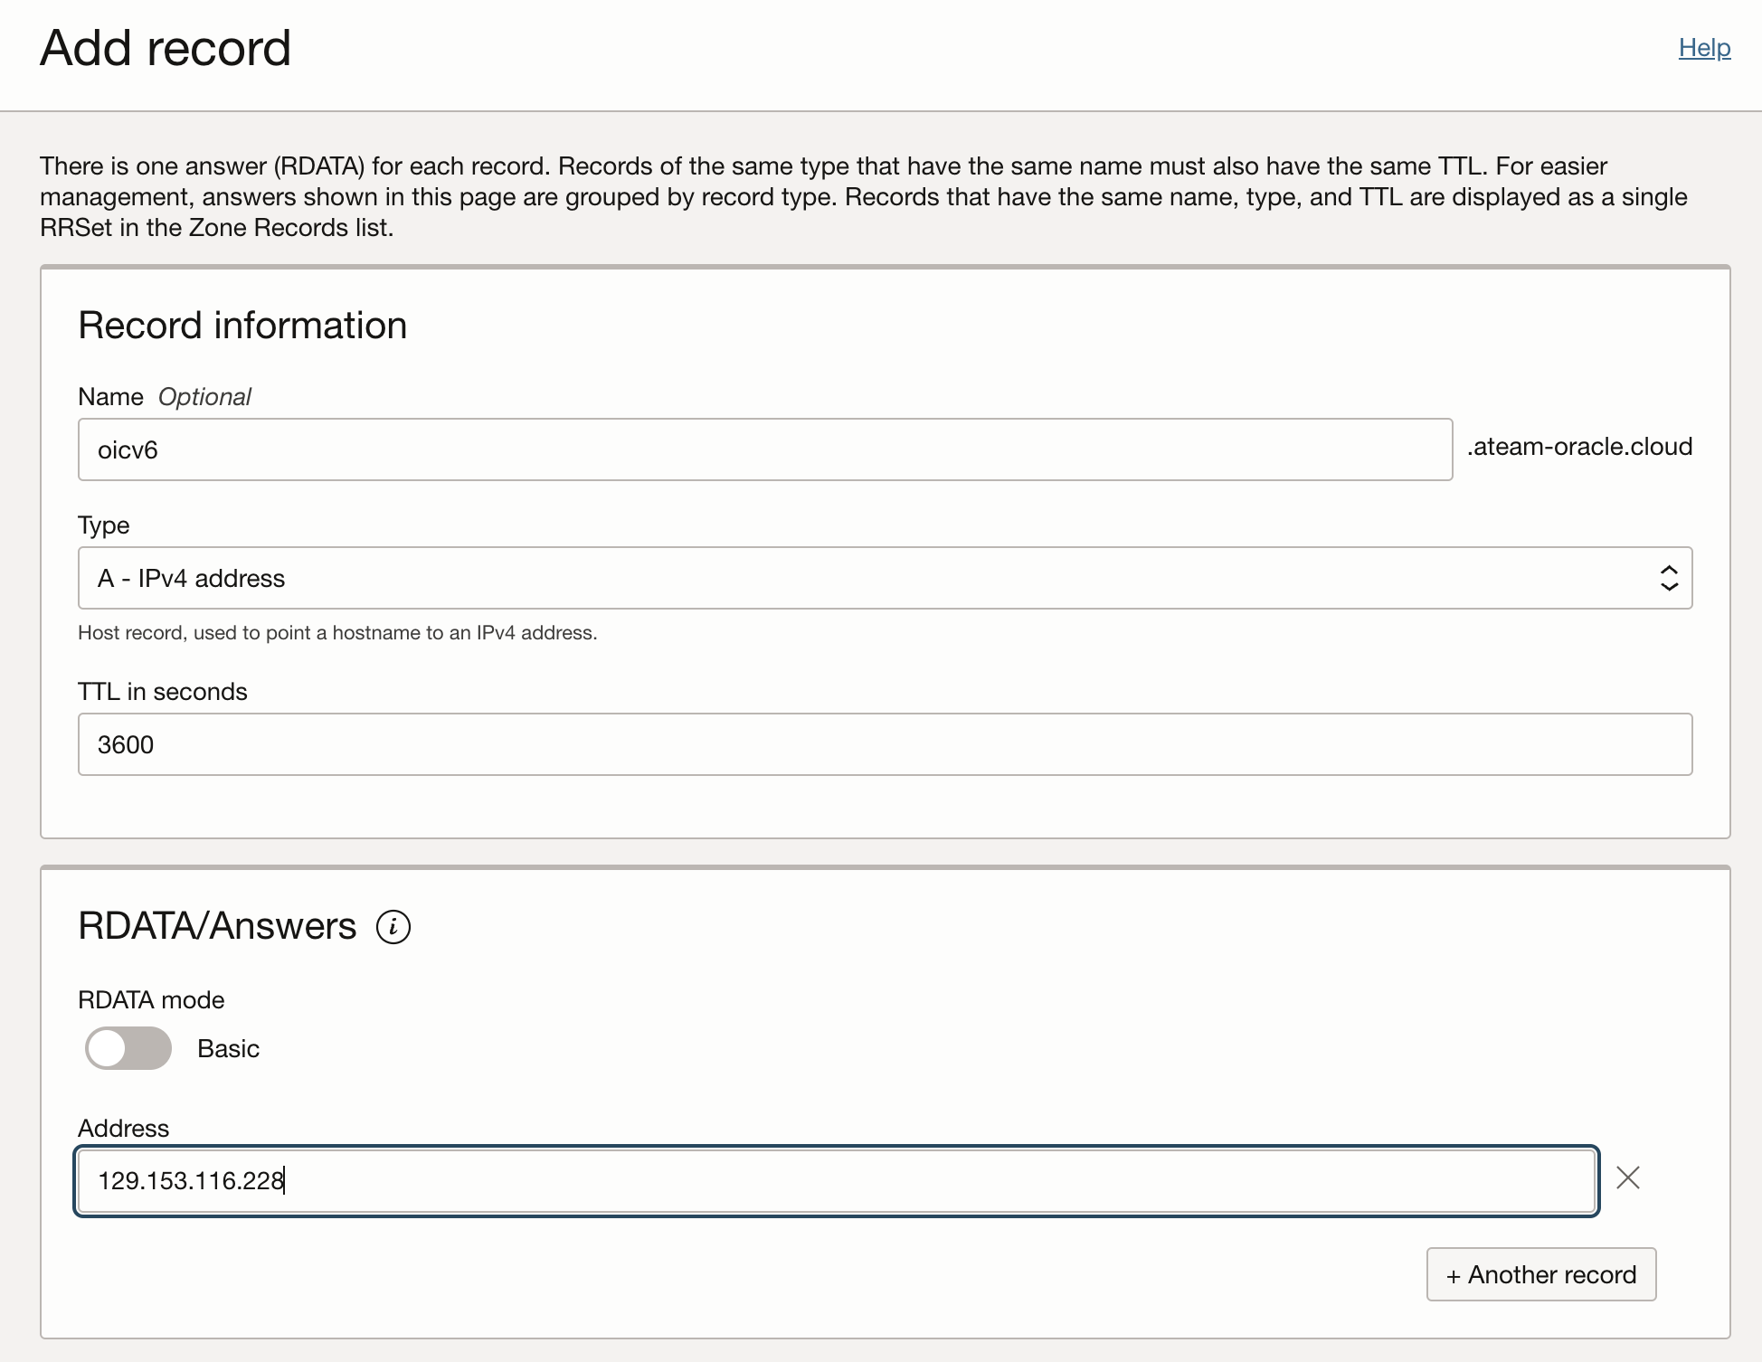Click the Address label above the IP field
Screen dimensions: 1762x1362
click(124, 1129)
